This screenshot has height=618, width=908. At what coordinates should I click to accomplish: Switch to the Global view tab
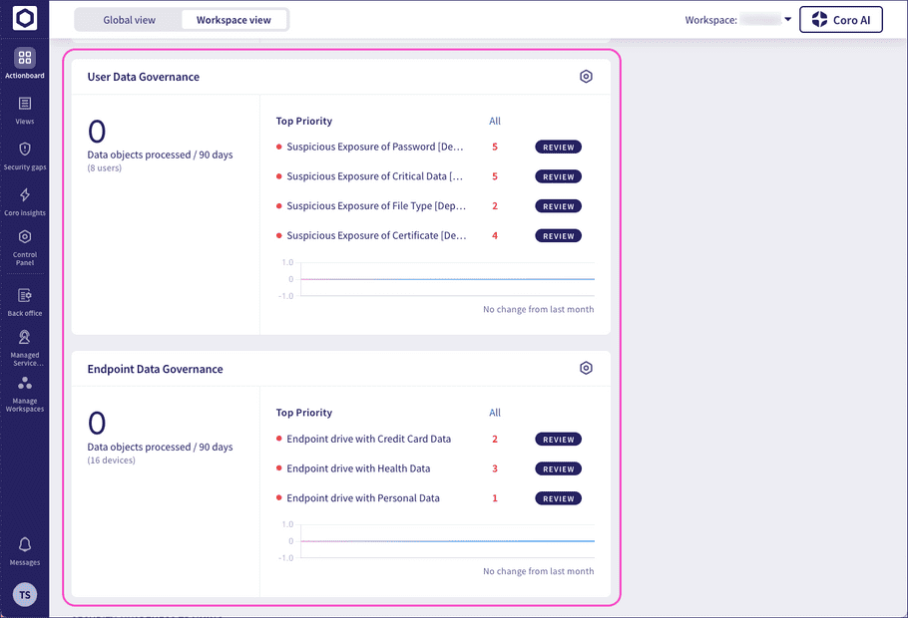(x=129, y=18)
